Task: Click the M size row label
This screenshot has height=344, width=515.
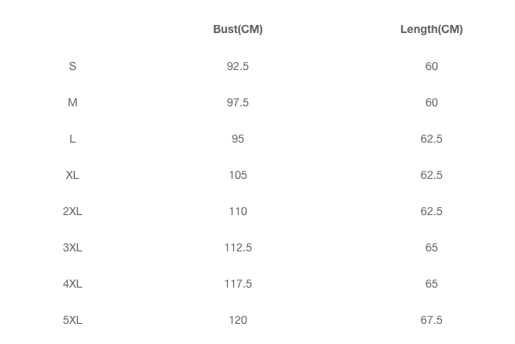Action: 72,102
